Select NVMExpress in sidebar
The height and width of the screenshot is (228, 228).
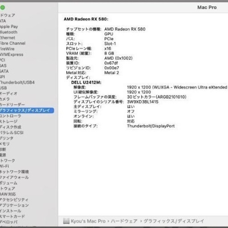[12, 54]
